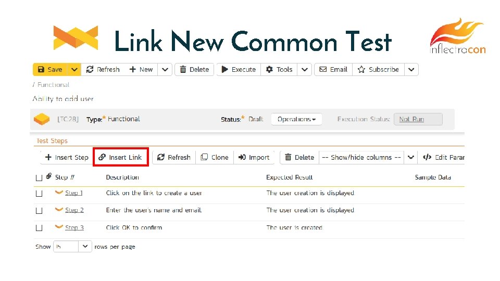Click Insert Link in Test Steps toolbar

[120, 157]
